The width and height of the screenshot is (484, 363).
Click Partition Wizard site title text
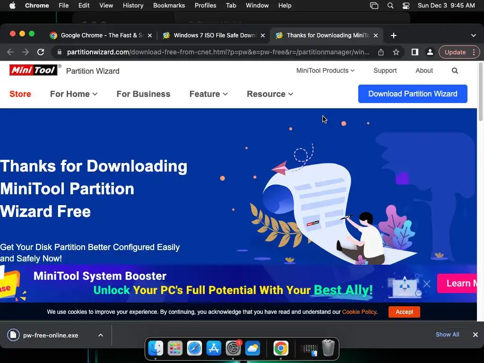(93, 71)
